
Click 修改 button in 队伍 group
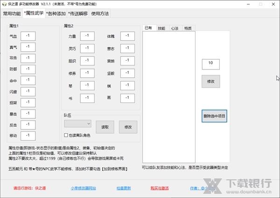(128, 127)
